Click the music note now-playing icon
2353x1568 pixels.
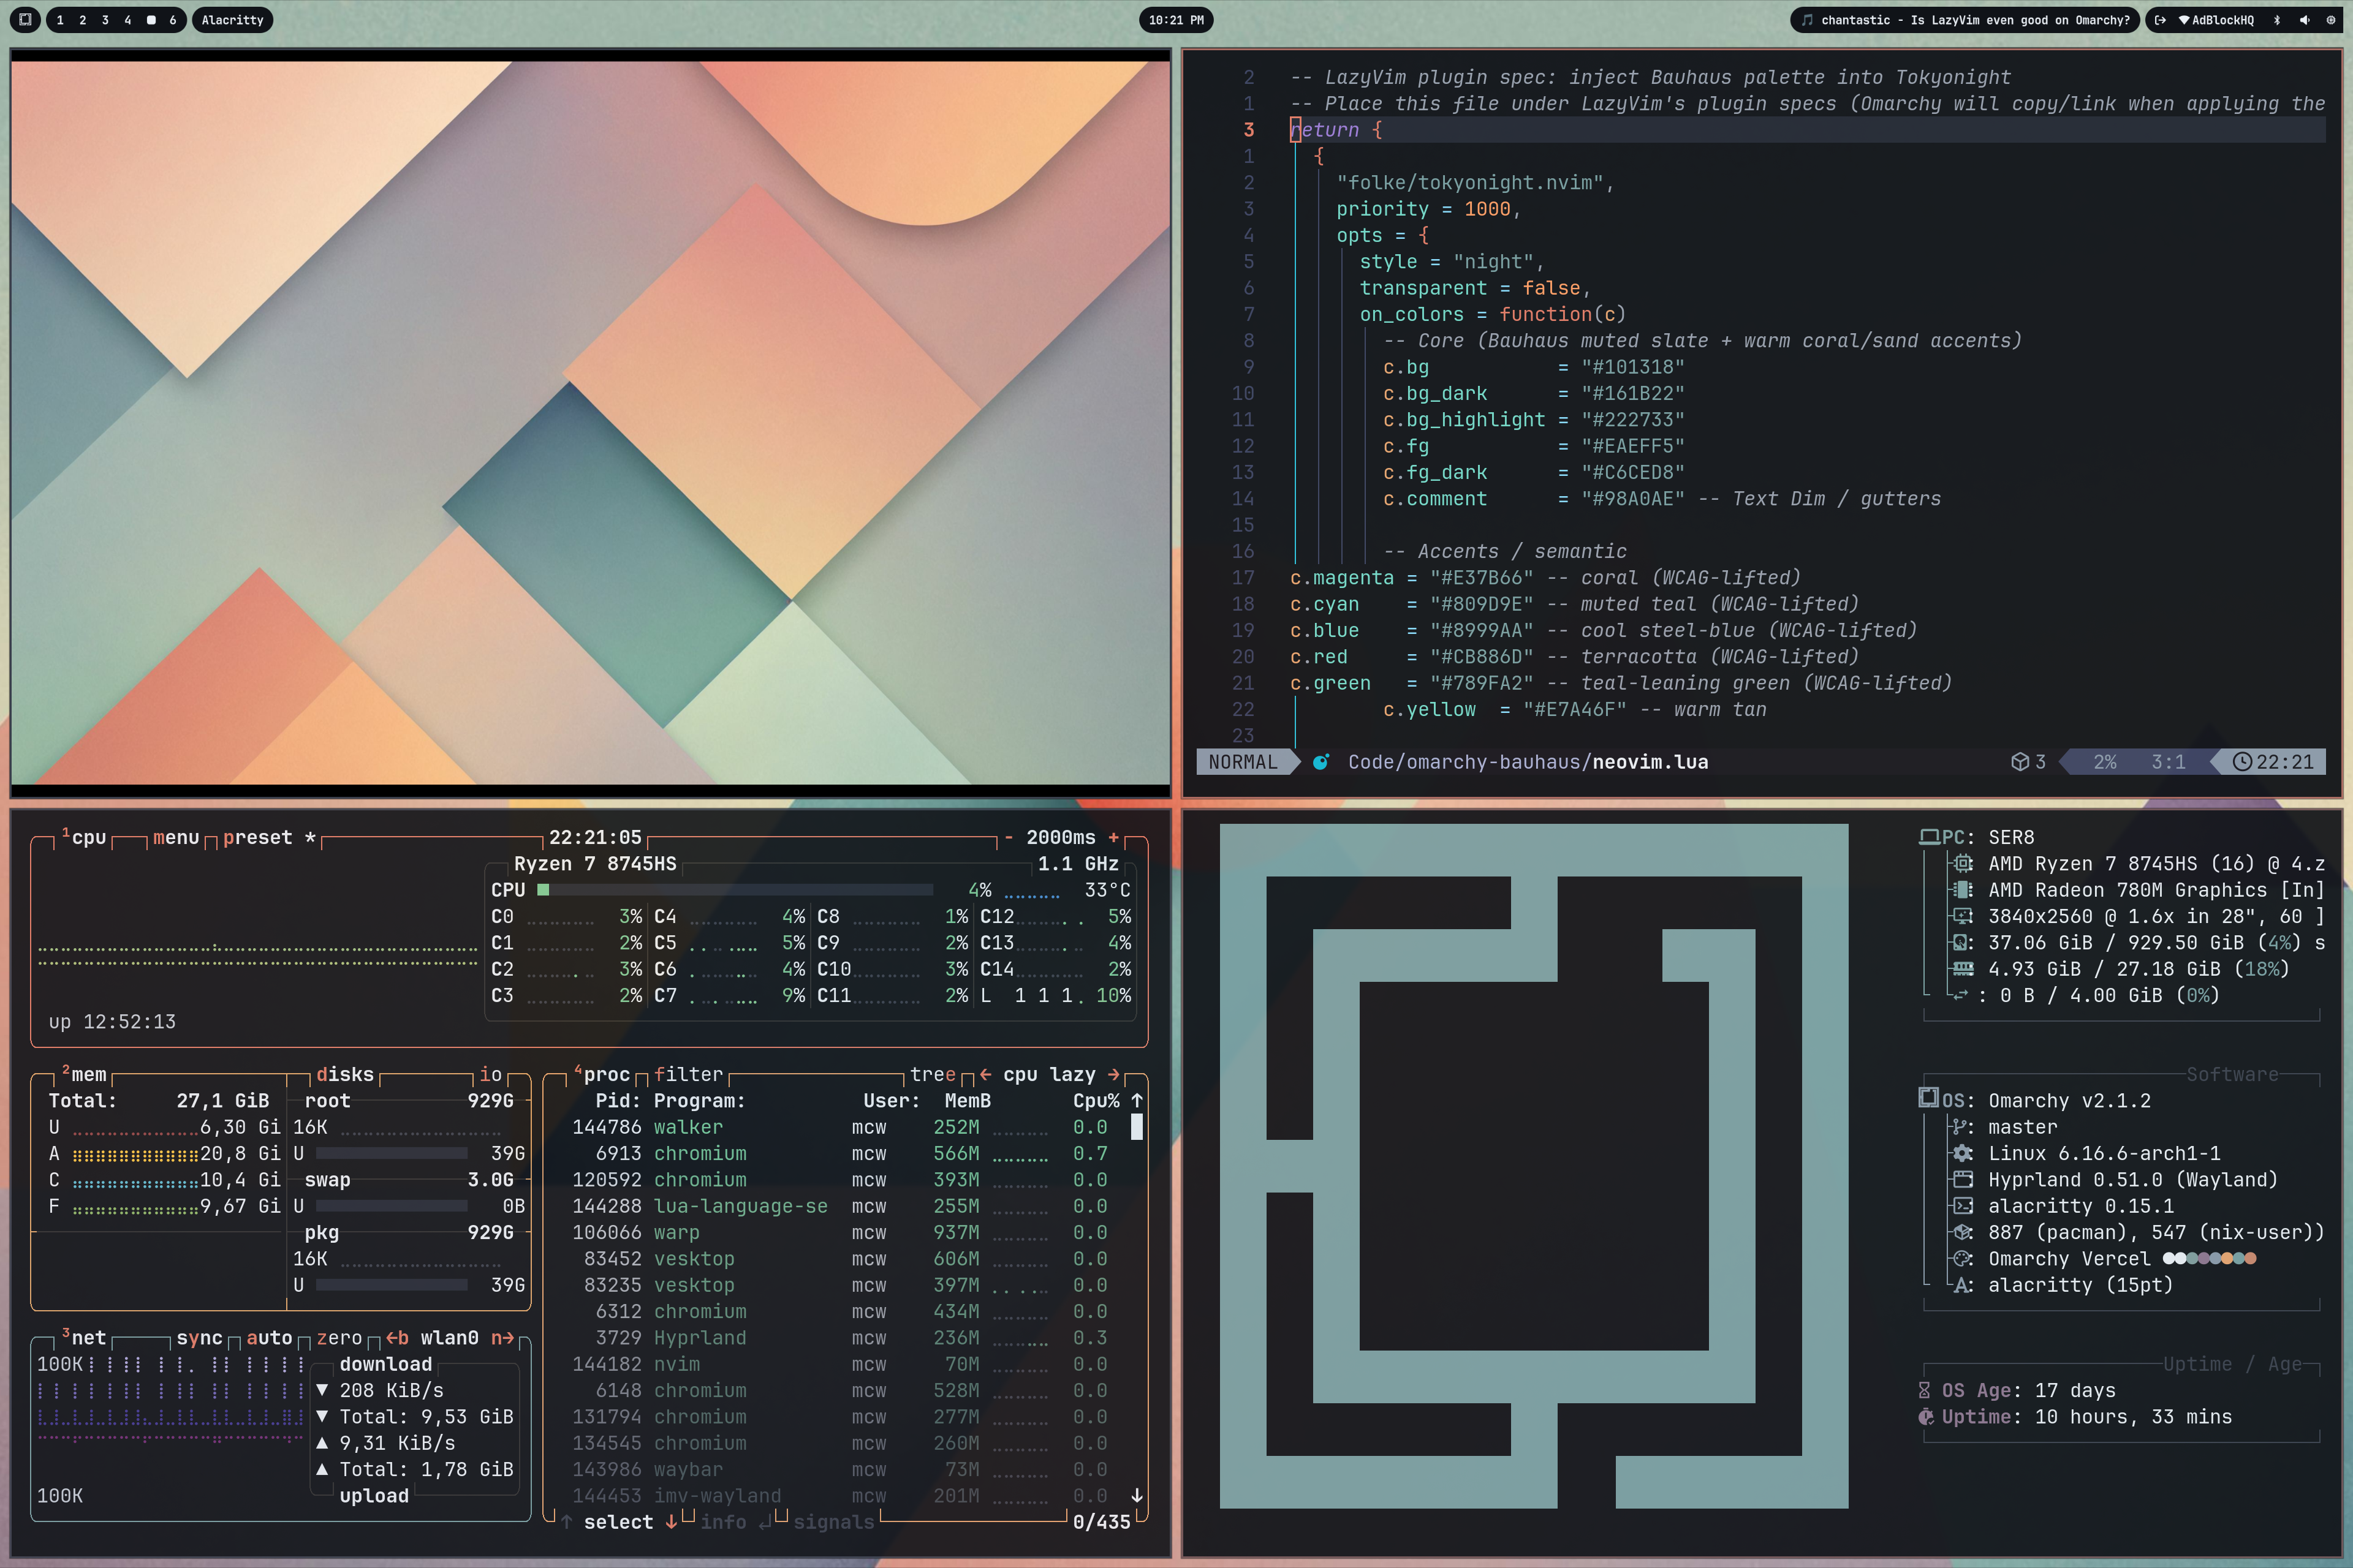coord(1807,20)
